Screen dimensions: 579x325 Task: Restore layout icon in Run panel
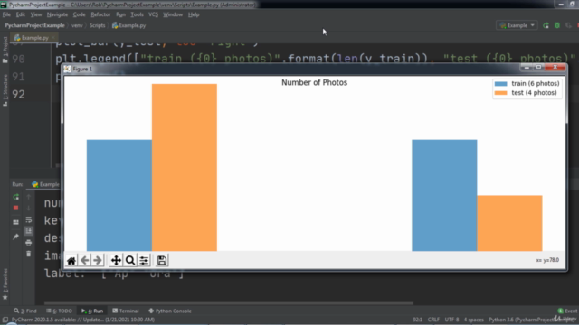pos(16,222)
